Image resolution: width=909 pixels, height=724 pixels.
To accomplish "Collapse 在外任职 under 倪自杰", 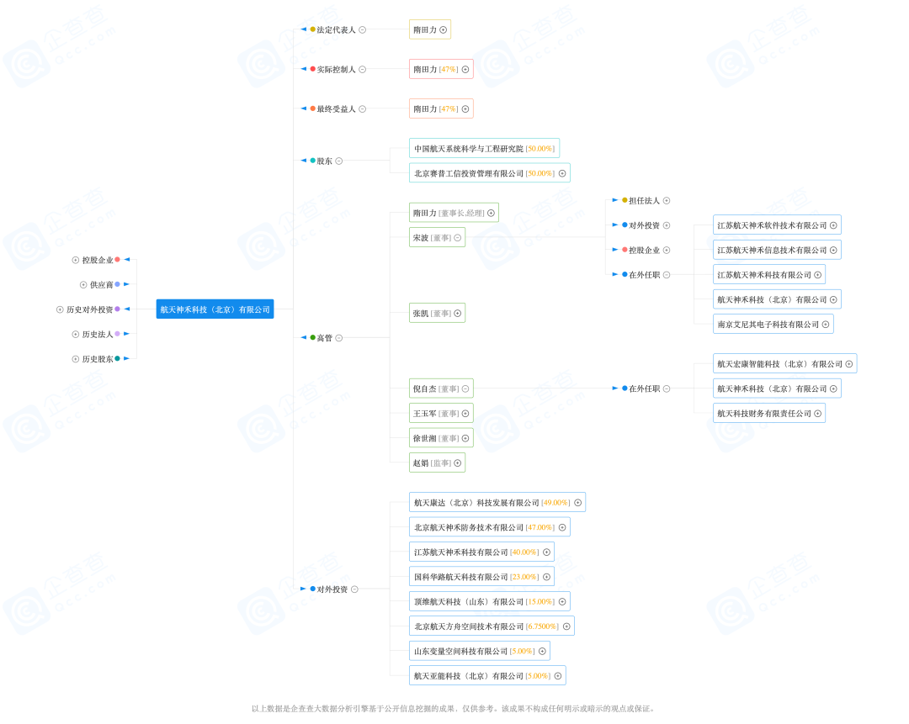I will pos(667,388).
